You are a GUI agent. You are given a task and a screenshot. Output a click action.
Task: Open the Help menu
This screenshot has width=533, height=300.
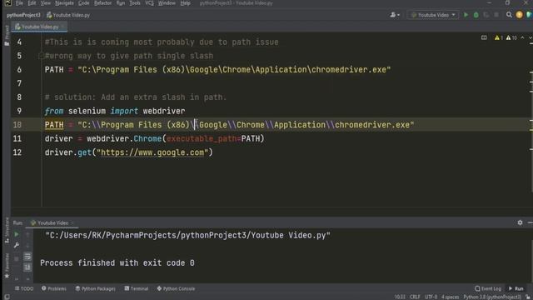(185, 3)
